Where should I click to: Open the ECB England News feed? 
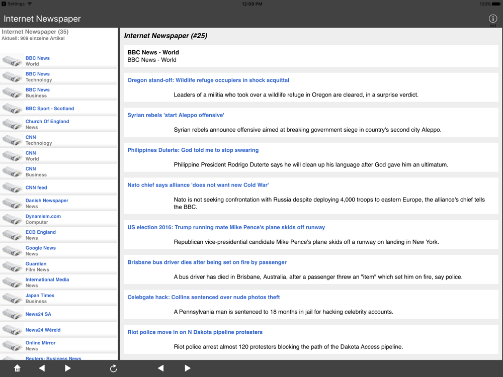[x=59, y=235]
